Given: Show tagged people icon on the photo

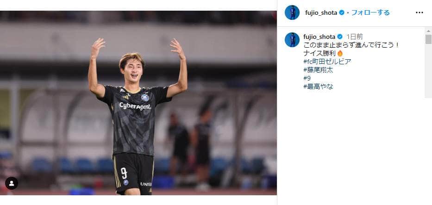Looking at the screenshot, I should [12, 183].
